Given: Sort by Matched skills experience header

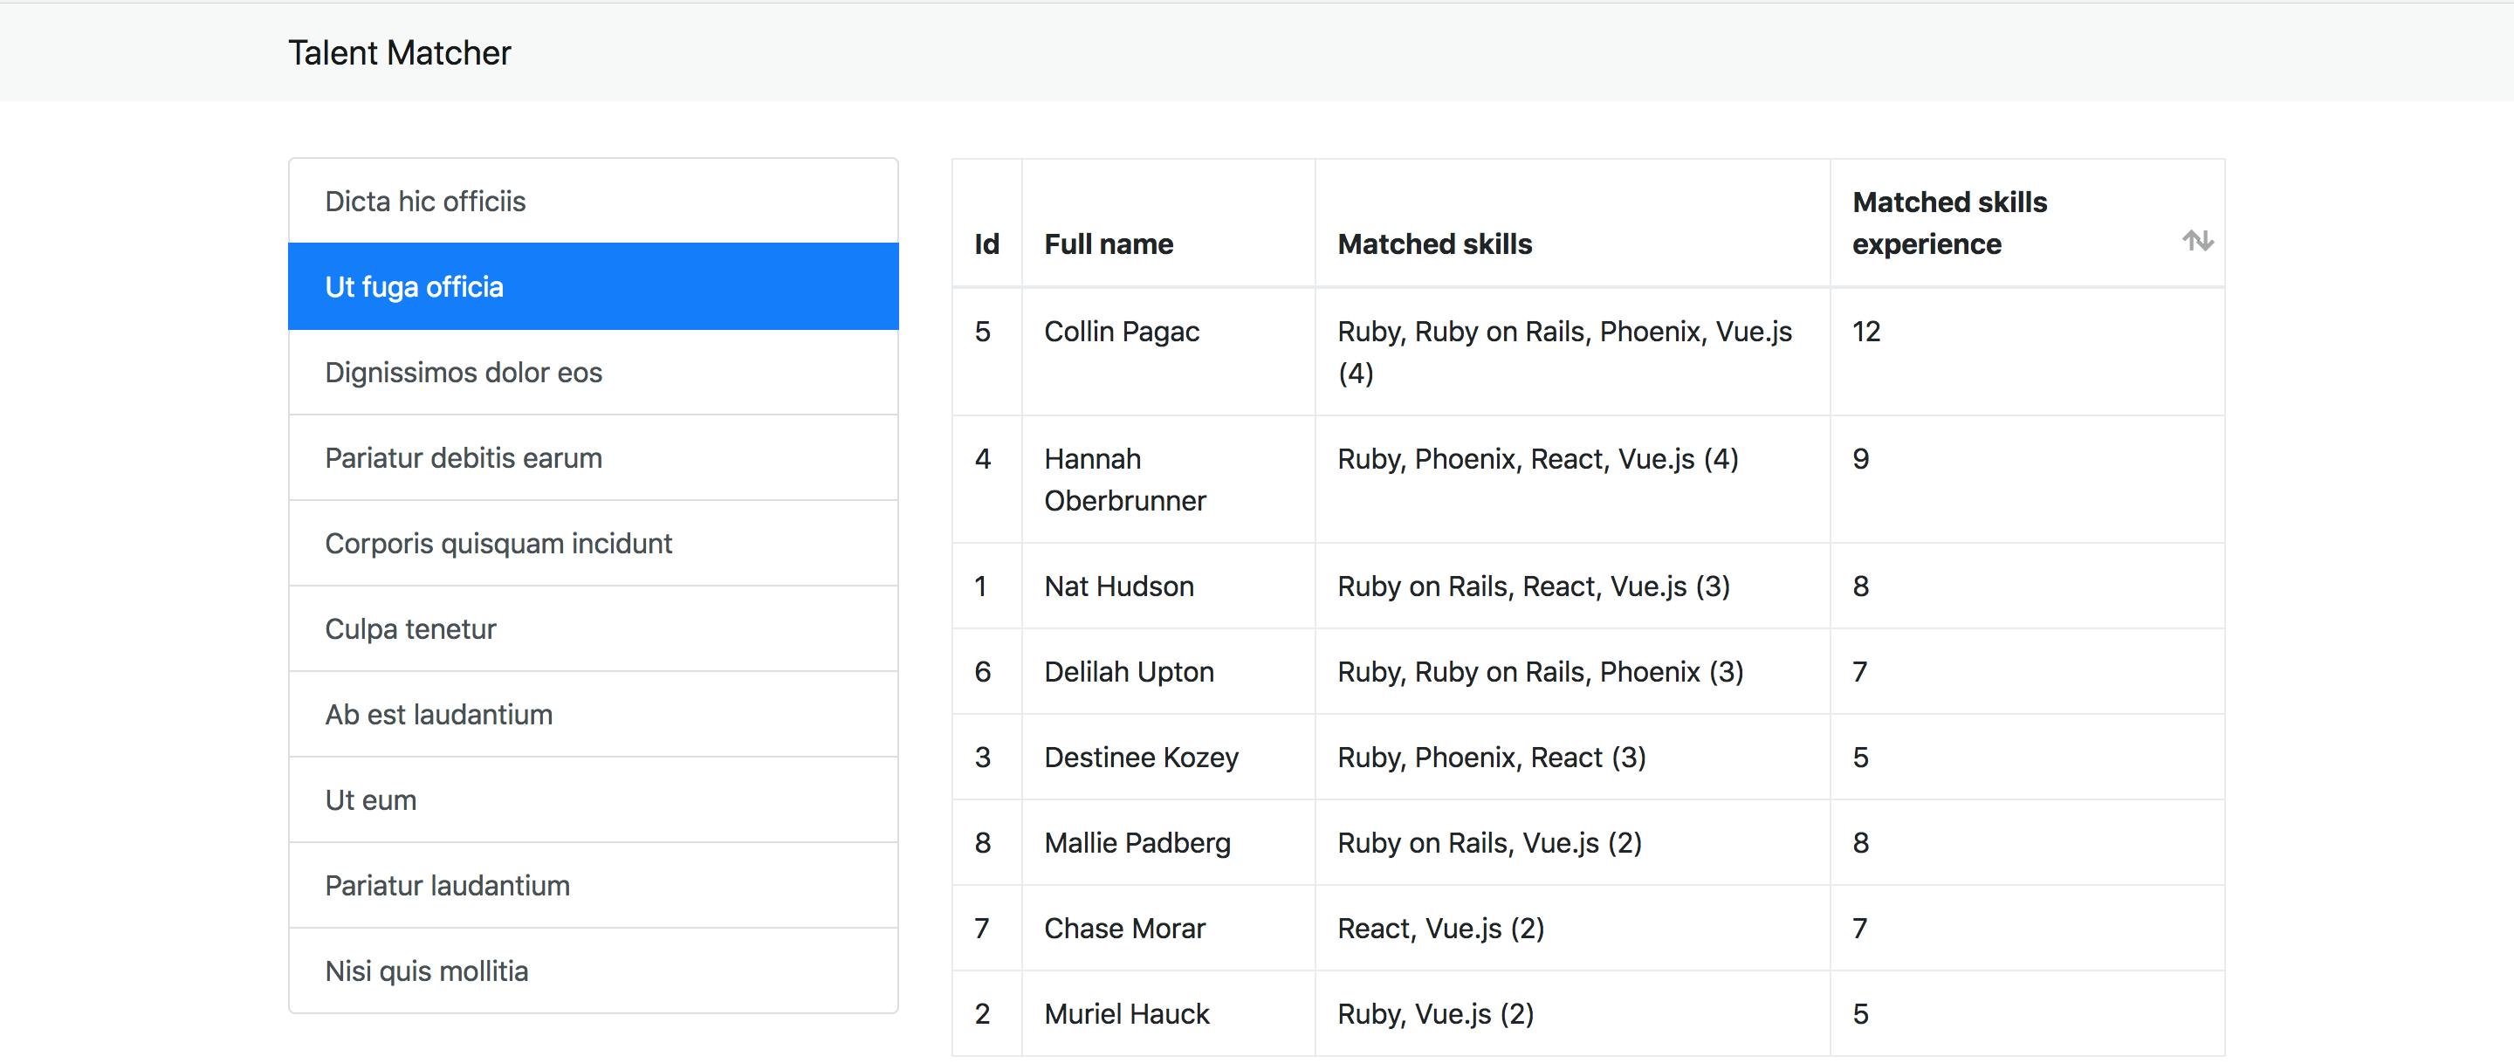Looking at the screenshot, I should (2027, 223).
